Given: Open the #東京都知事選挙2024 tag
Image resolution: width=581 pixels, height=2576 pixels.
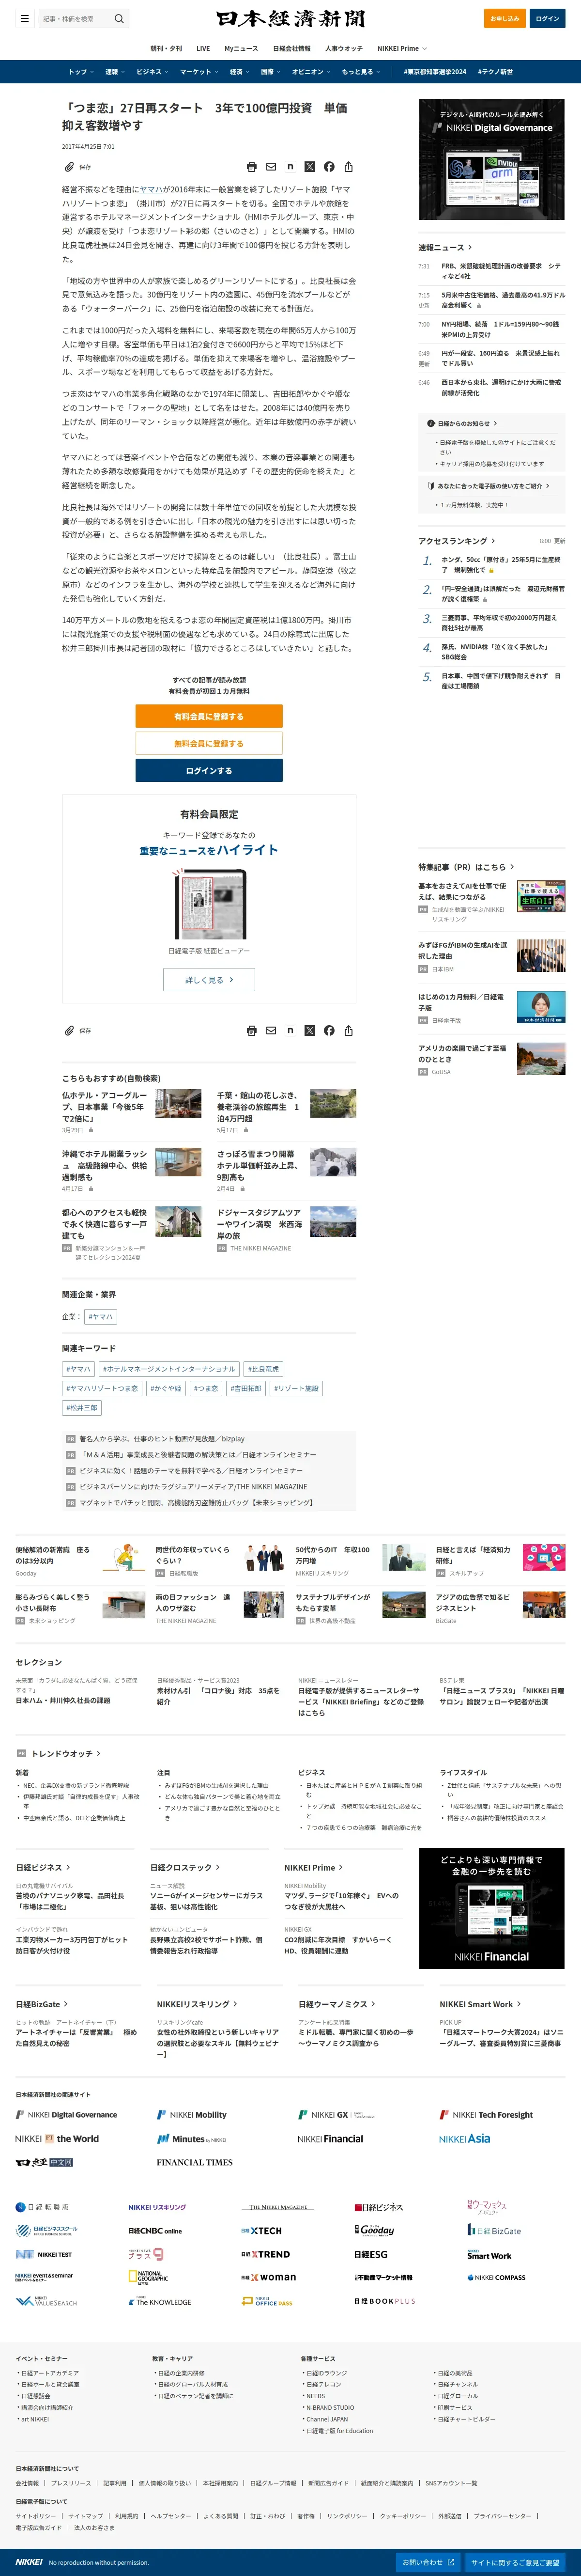Looking at the screenshot, I should coord(435,72).
